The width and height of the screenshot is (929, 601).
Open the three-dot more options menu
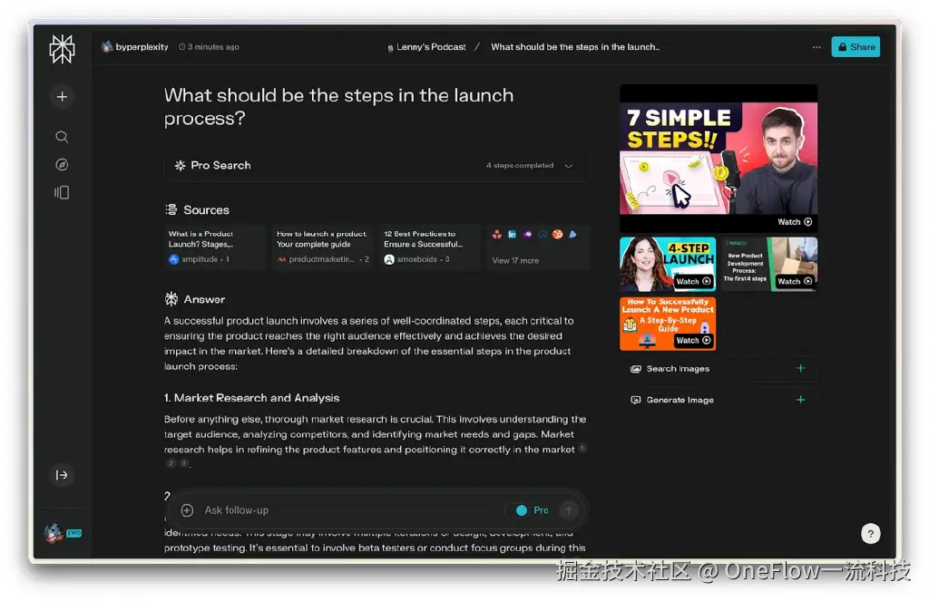click(817, 47)
